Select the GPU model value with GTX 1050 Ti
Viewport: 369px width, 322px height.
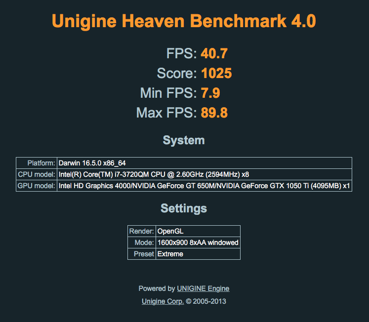205,186
